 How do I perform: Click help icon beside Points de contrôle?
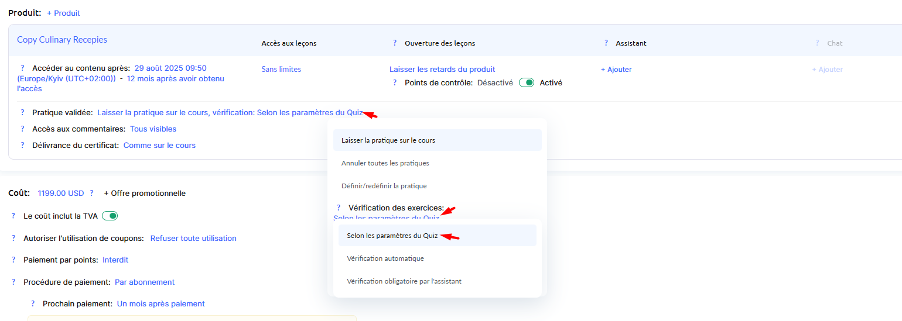[395, 83]
